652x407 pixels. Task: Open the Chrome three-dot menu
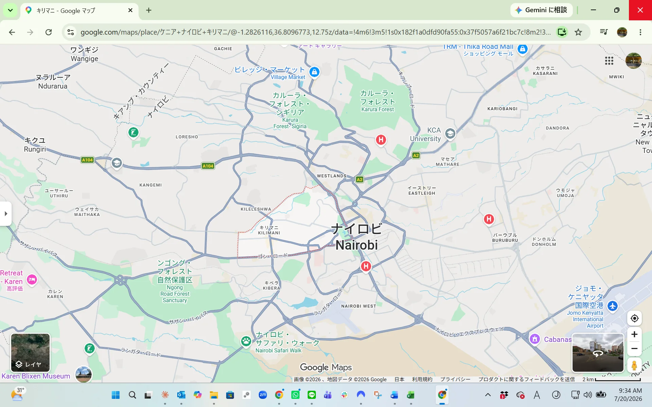pyautogui.click(x=640, y=32)
